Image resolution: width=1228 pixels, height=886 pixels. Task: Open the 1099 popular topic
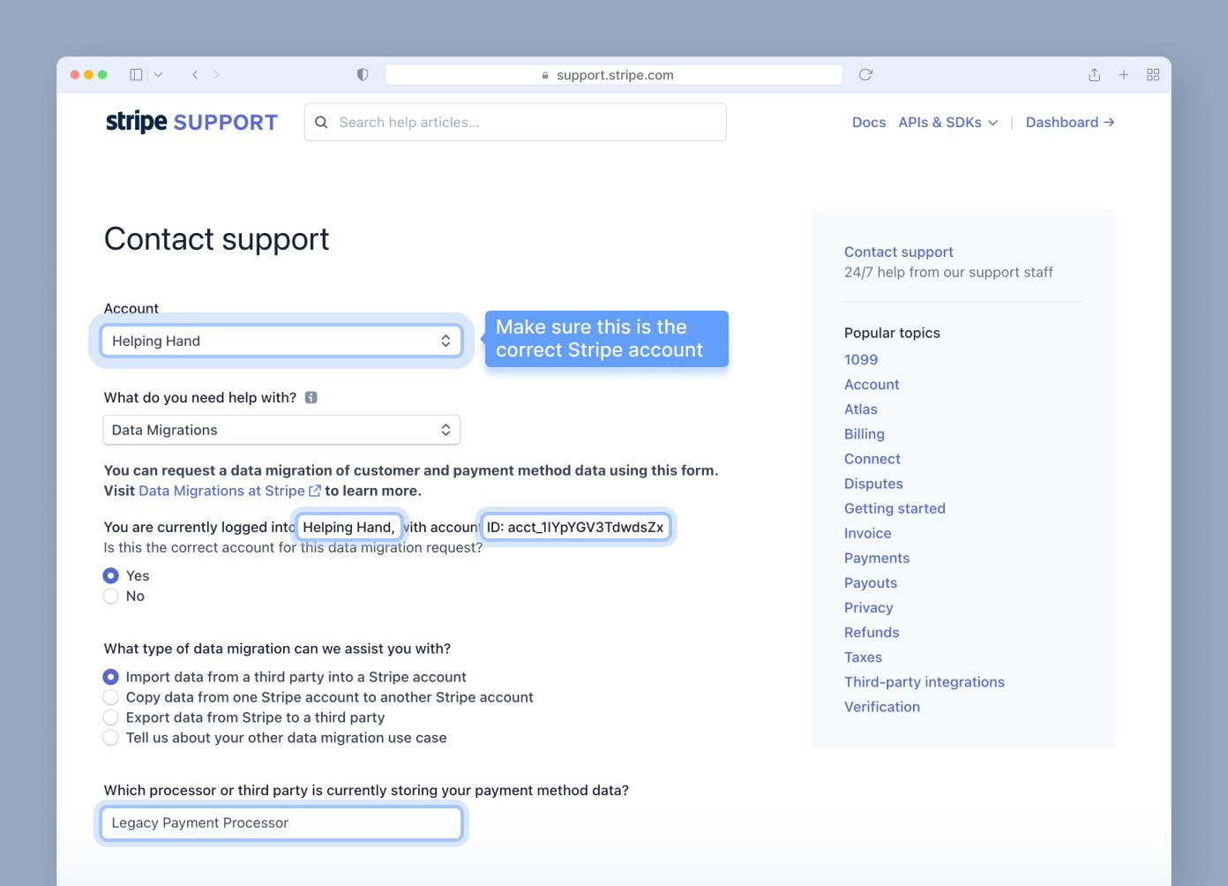coord(861,360)
